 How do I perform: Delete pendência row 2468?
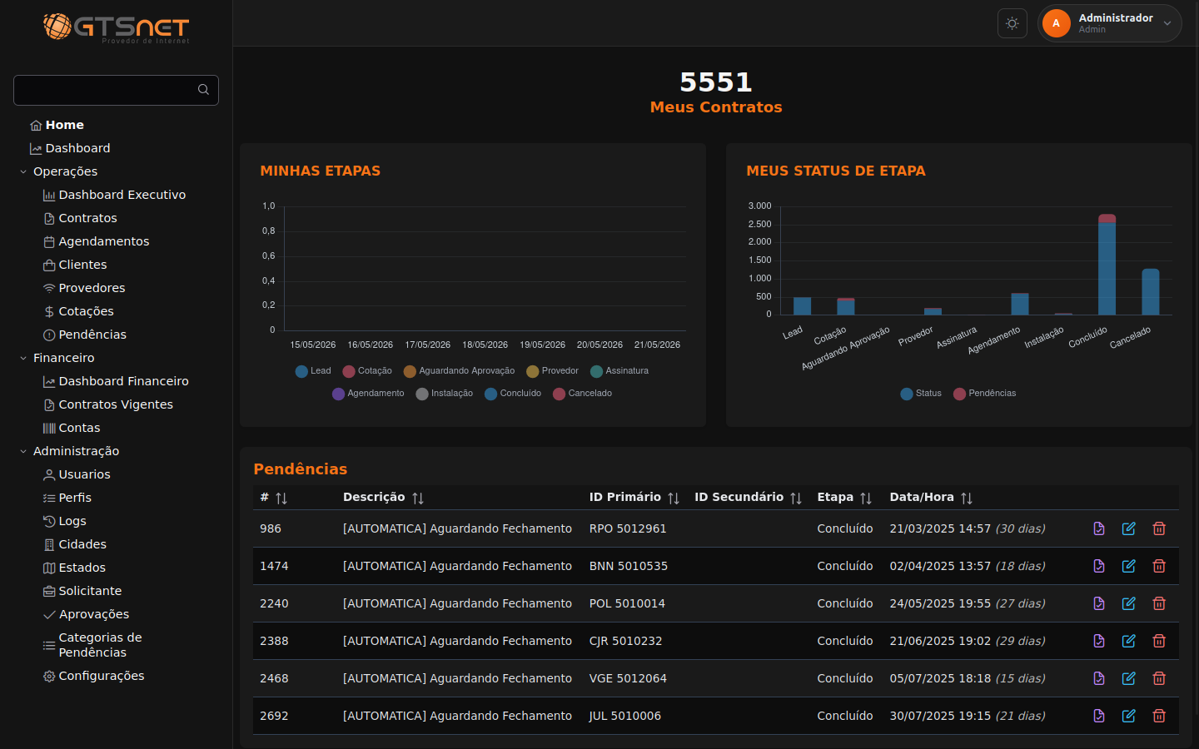click(1159, 678)
